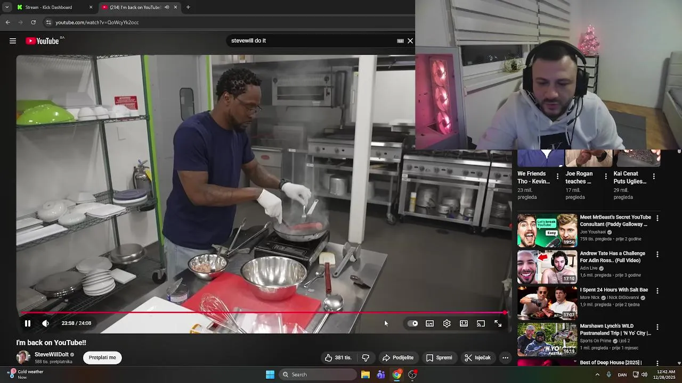Image resolution: width=682 pixels, height=383 pixels.
Task: Open File Explorer from taskbar
Action: (x=366, y=374)
